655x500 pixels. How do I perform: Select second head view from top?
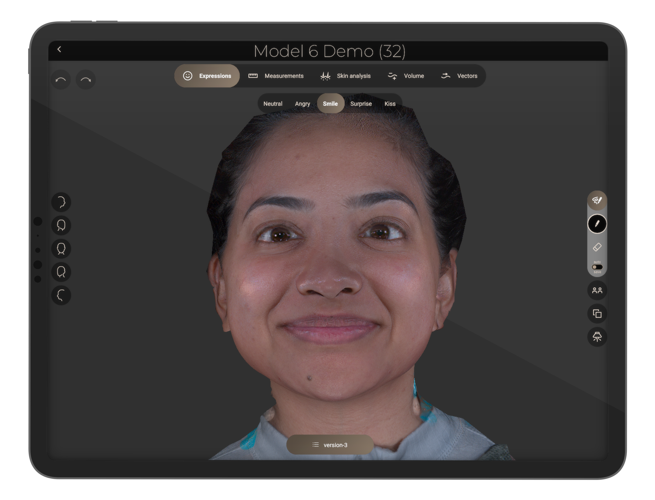coord(61,225)
